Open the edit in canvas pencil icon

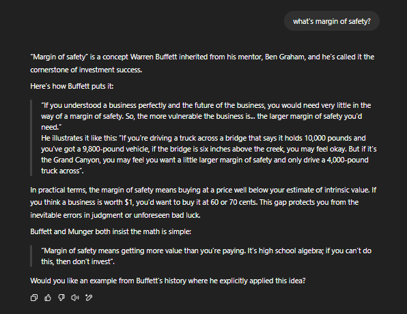pos(89,298)
